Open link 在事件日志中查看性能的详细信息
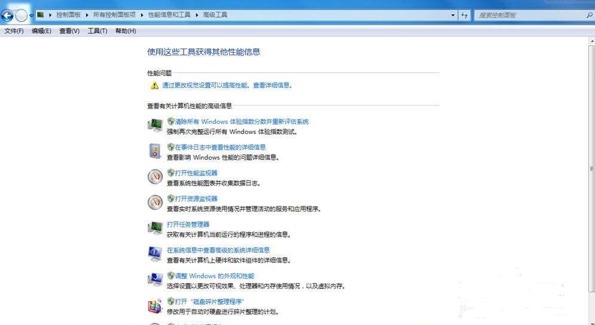 pyautogui.click(x=220, y=147)
